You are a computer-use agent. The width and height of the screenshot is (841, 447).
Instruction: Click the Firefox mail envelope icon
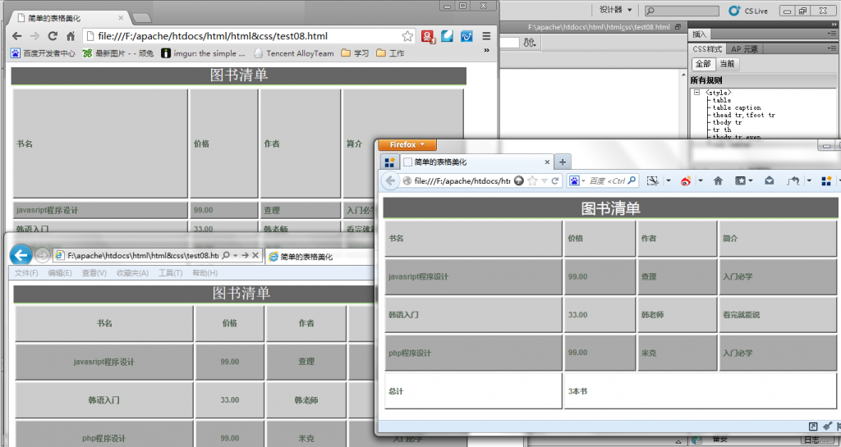769,180
